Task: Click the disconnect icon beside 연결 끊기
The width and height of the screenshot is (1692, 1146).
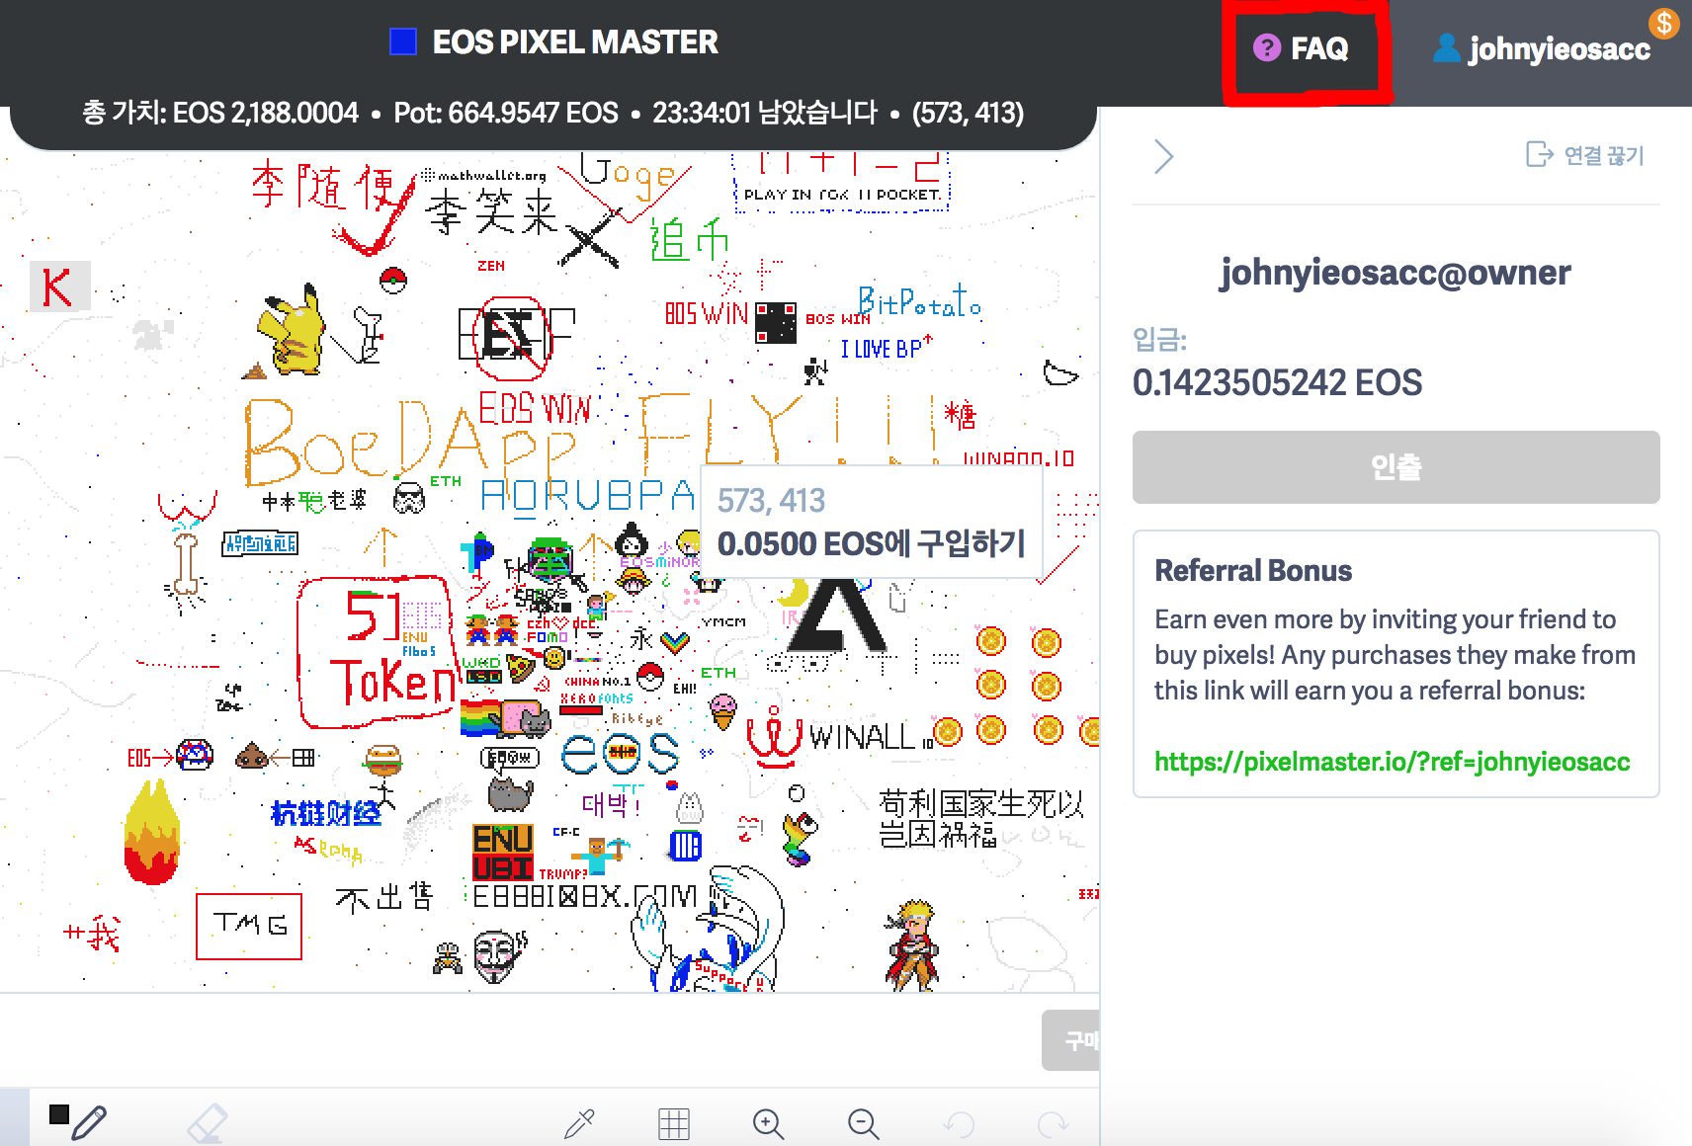Action: tap(1540, 154)
